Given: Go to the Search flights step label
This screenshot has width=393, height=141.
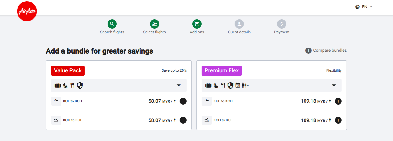Looking at the screenshot, I should 112,32.
